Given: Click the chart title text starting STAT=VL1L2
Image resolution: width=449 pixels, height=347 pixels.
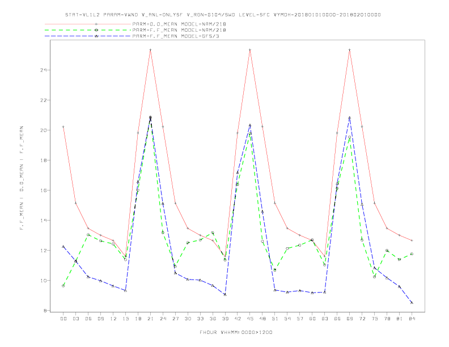Looking at the screenshot, I should [223, 15].
